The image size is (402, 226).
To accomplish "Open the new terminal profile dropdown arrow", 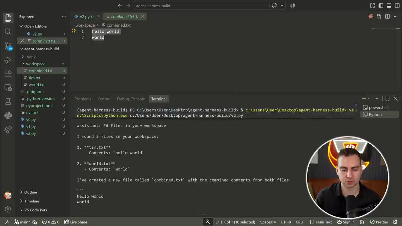I will click(x=369, y=99).
